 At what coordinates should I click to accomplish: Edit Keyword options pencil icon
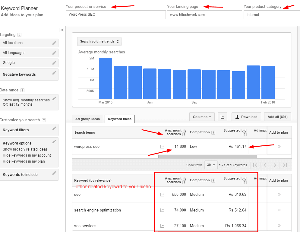[54, 142]
